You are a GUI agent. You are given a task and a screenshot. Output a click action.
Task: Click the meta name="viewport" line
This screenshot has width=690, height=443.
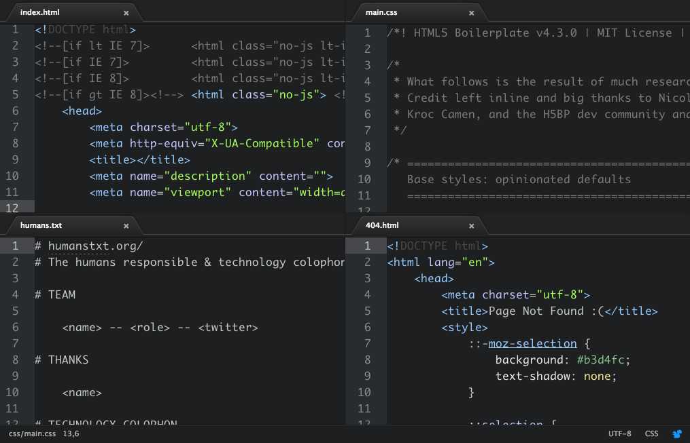(218, 192)
